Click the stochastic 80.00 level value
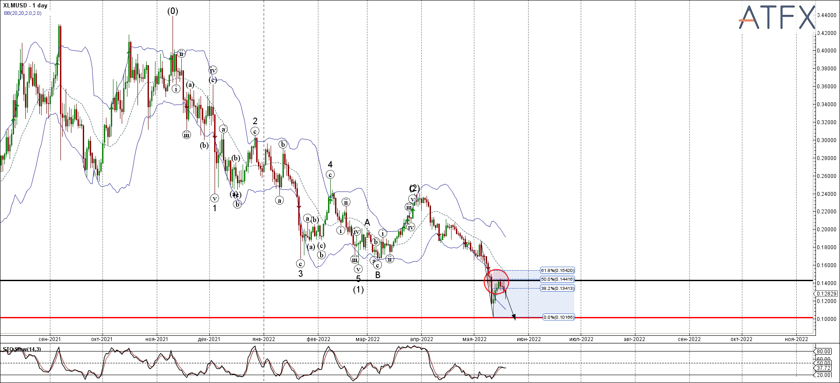Screen dimensions: 840x383 [x=823, y=352]
